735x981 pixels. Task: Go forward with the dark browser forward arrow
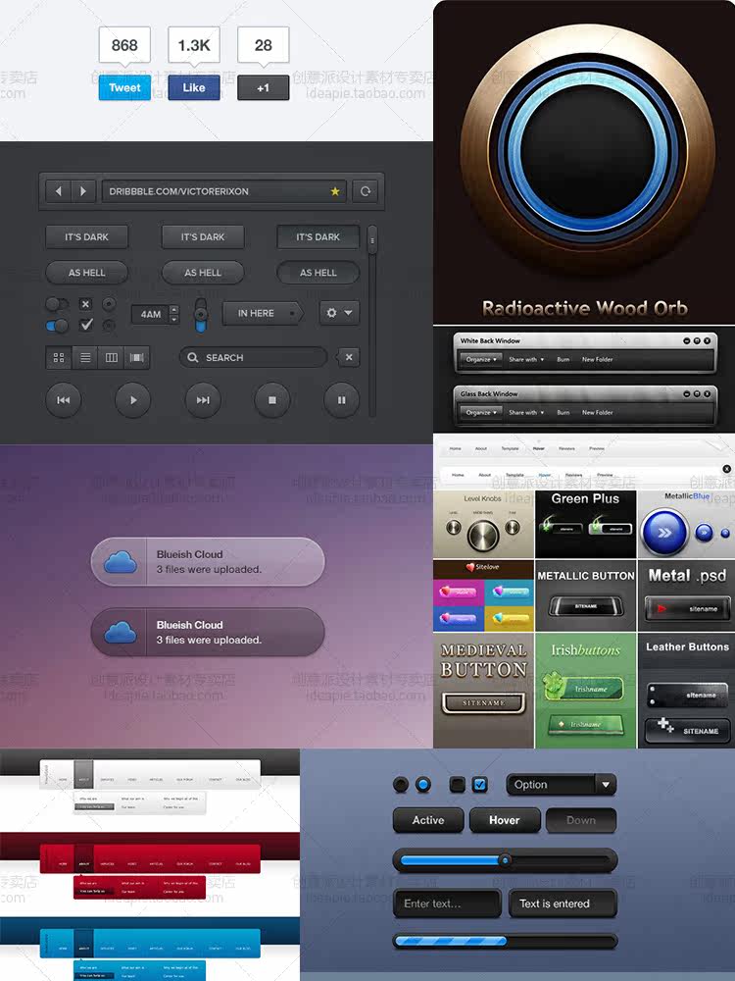click(83, 191)
